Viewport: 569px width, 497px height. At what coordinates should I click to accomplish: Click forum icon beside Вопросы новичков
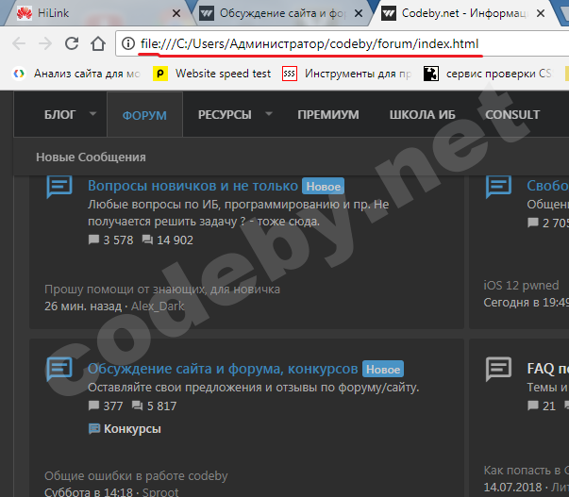tap(59, 187)
